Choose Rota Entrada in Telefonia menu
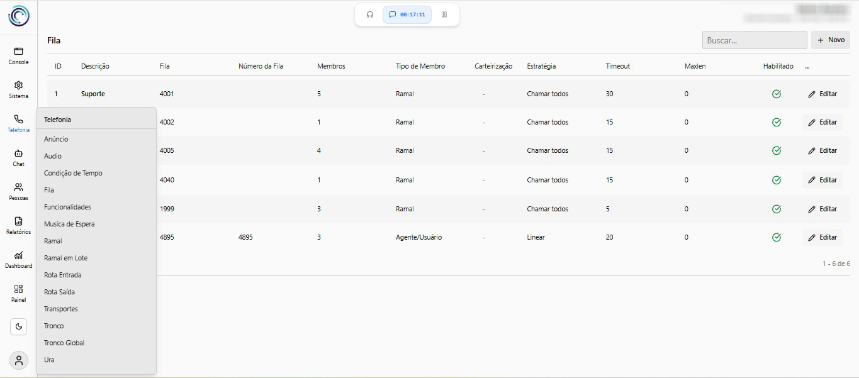859x378 pixels. click(62, 275)
